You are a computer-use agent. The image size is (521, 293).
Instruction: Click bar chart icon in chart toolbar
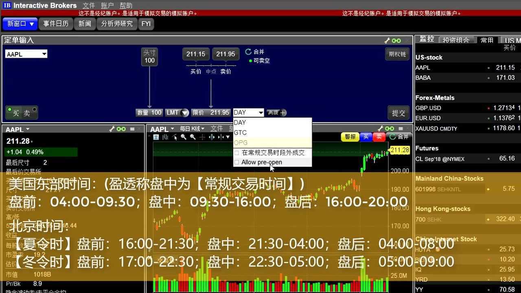165,137
